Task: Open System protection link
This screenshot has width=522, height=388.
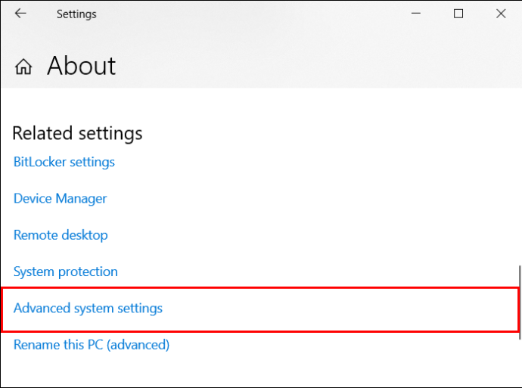Action: click(66, 272)
